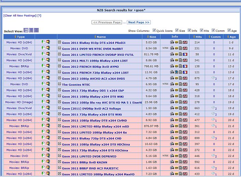
Task: Click camera icon on Goon 2011 MULTi 1080p row
Action: point(172,60)
